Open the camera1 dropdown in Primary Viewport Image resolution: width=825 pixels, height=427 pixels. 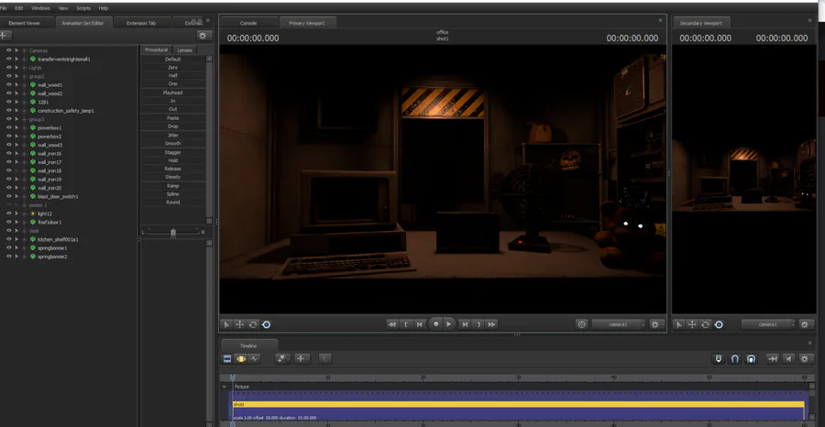(x=619, y=324)
